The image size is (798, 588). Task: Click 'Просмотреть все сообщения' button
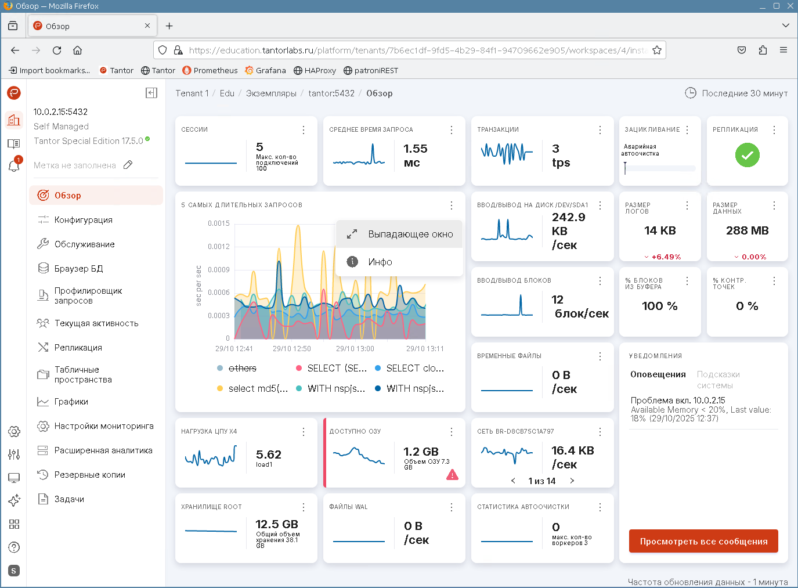(703, 541)
